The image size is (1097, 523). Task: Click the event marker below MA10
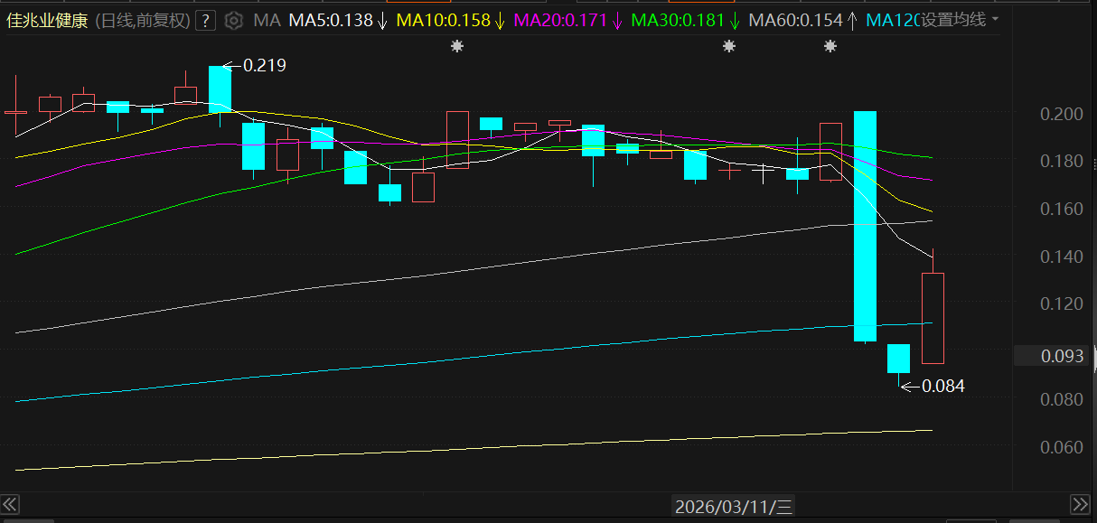(457, 46)
